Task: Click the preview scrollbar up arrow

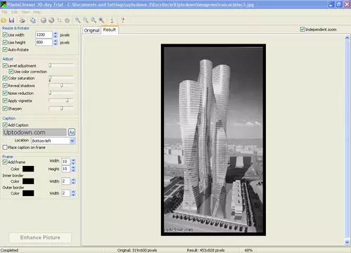Action: (x=347, y=37)
